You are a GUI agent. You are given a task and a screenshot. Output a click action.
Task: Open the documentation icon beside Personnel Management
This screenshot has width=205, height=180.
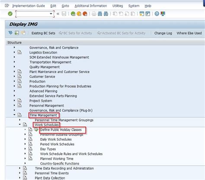pos(19,106)
